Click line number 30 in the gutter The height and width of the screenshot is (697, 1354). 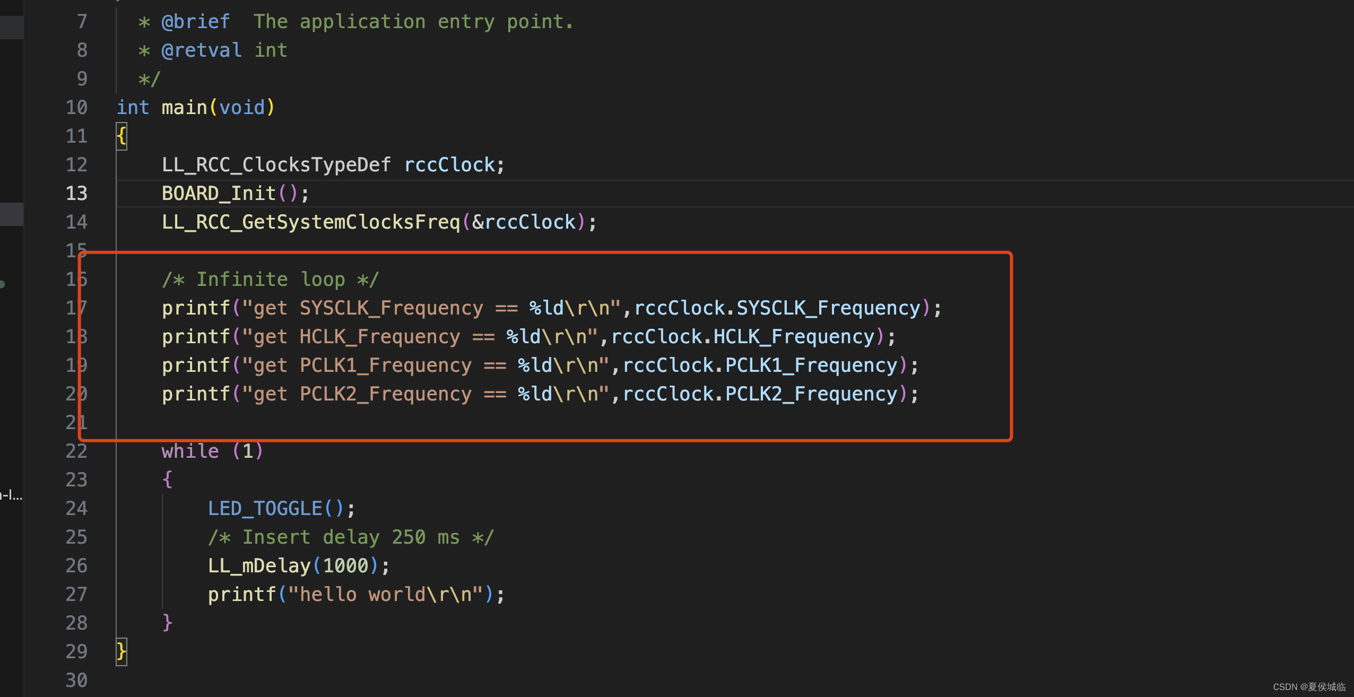tap(76, 680)
